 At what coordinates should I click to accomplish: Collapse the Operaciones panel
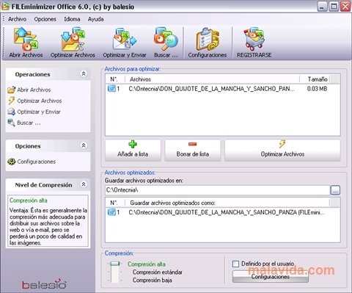(x=84, y=73)
